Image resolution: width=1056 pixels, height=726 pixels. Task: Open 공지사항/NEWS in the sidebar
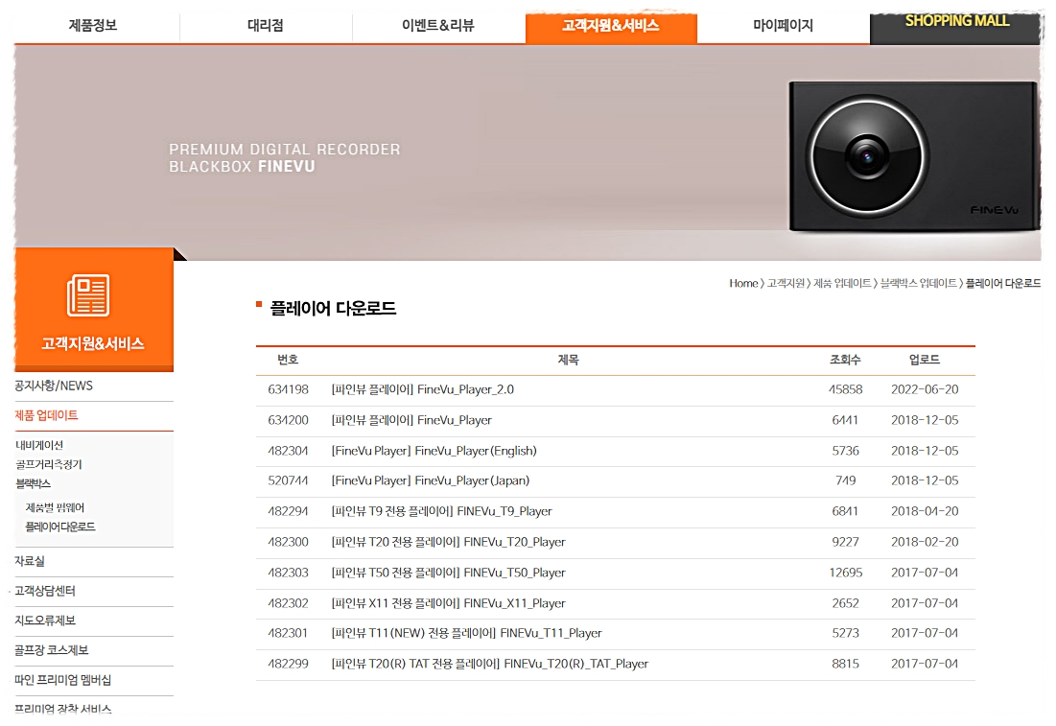pyautogui.click(x=54, y=386)
